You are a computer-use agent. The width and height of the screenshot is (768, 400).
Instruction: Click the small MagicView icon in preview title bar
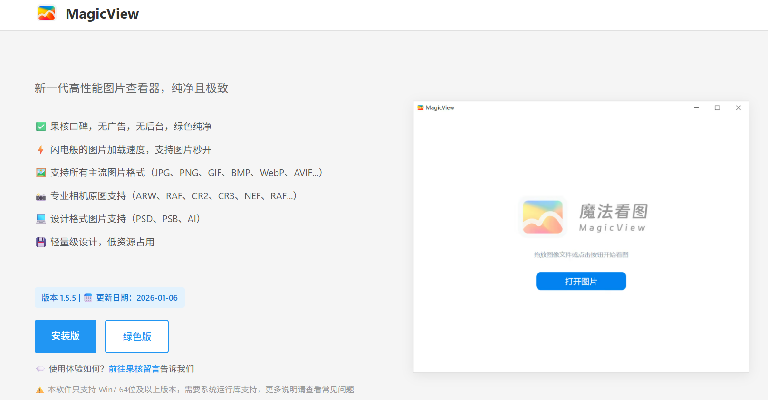421,108
